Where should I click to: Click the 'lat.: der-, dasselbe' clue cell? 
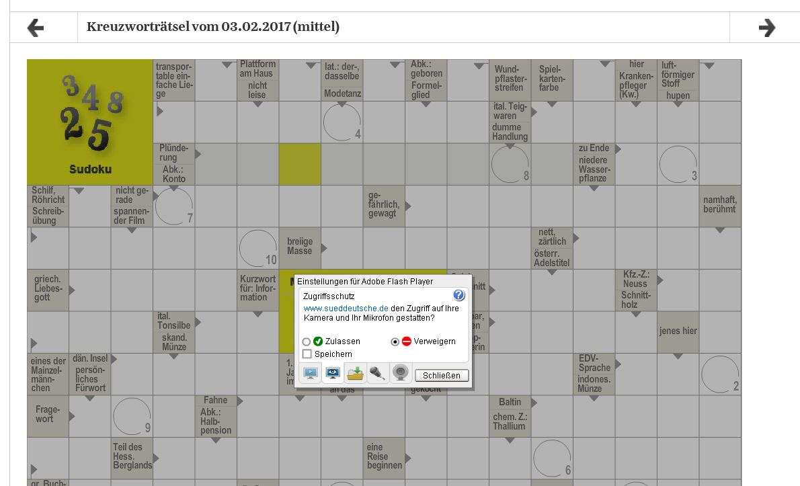342,71
